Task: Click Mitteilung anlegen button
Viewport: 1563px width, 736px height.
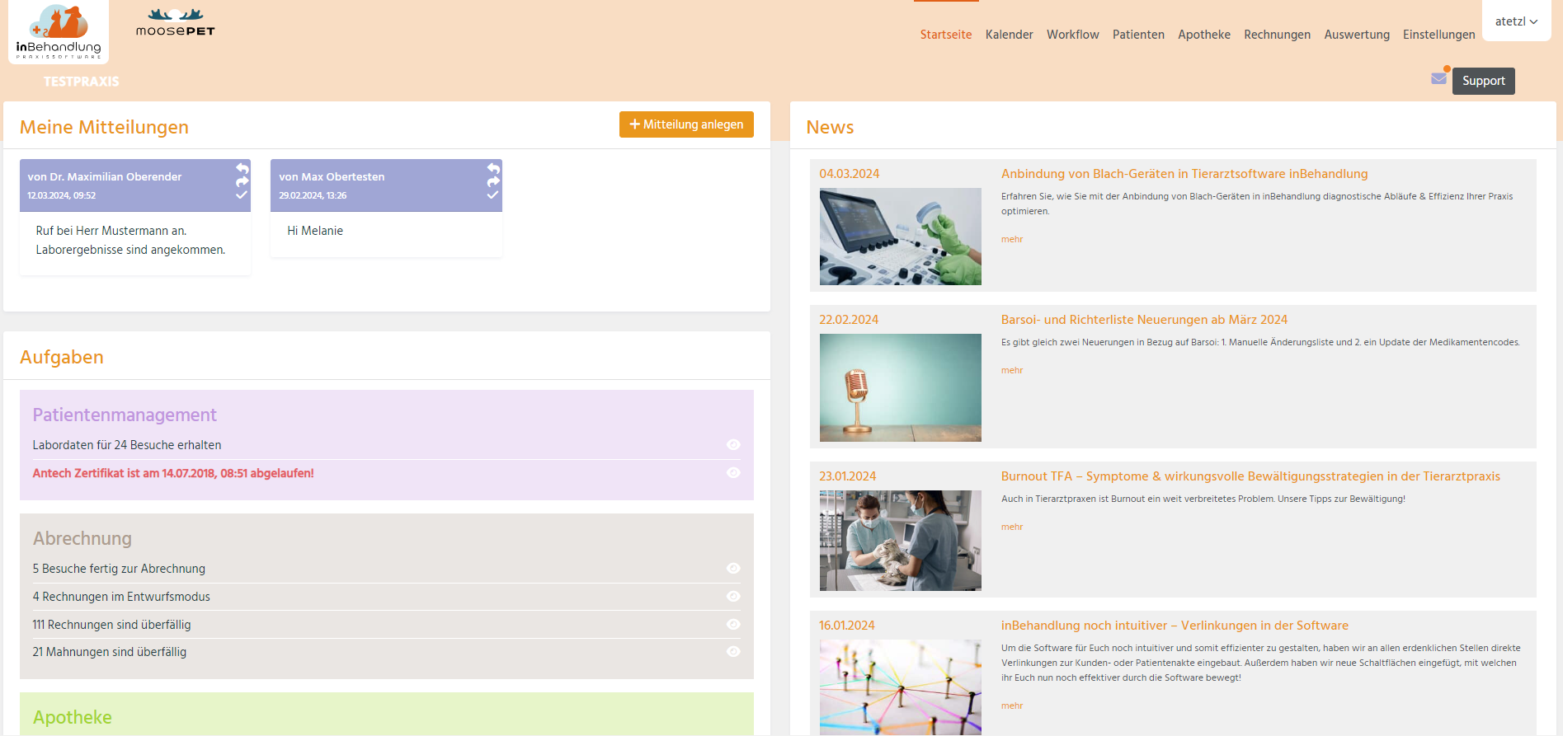Action: pyautogui.click(x=686, y=124)
